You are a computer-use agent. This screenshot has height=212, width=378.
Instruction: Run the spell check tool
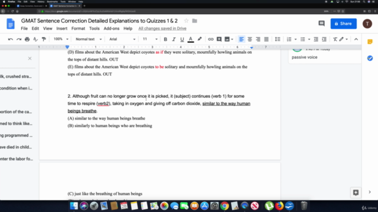pyautogui.click(x=35, y=39)
